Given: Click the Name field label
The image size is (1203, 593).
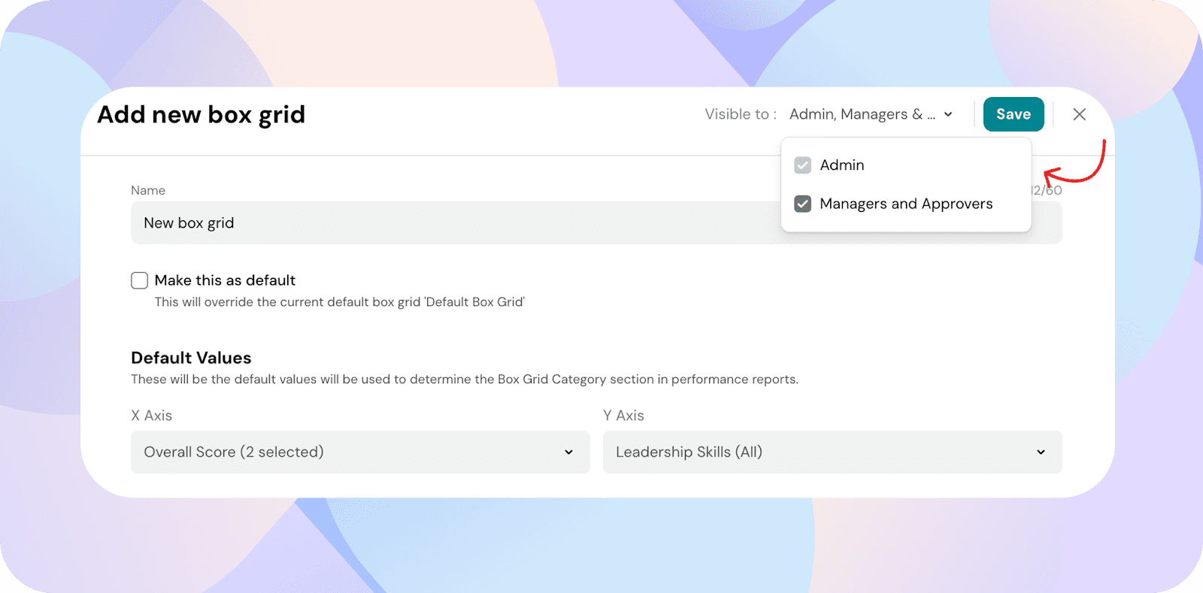Looking at the screenshot, I should pyautogui.click(x=148, y=191).
